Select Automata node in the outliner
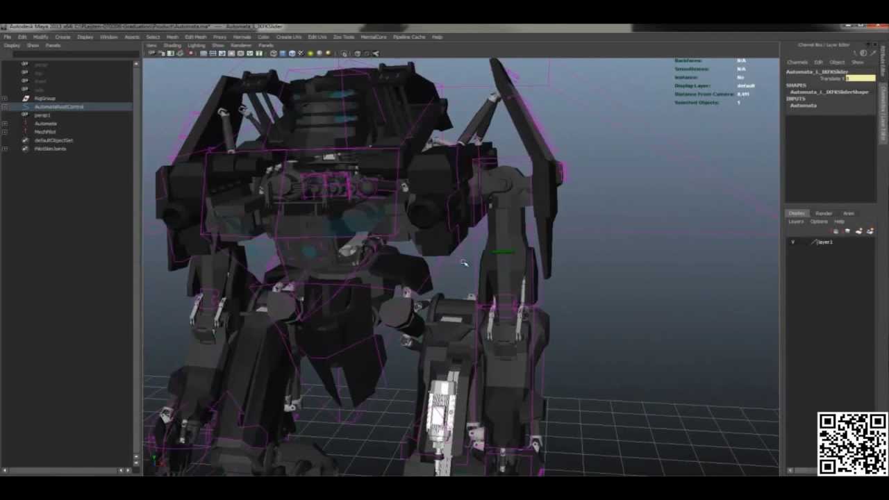Viewport: 889px width, 500px height. point(46,123)
